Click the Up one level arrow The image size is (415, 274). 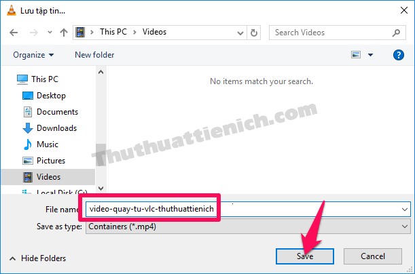(64, 33)
